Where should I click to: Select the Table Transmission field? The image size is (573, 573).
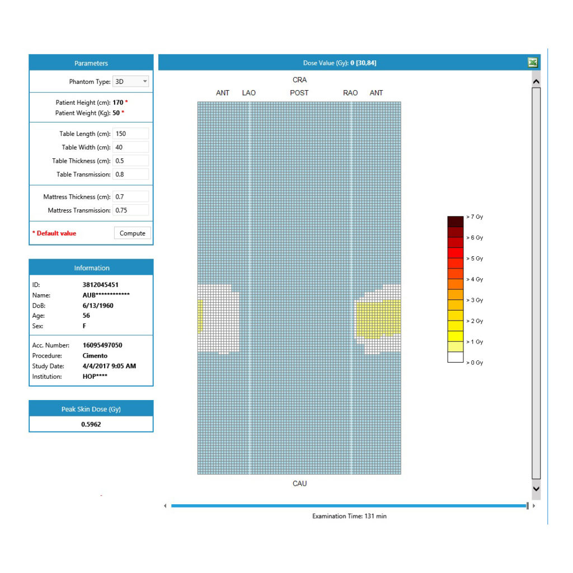[x=130, y=174]
